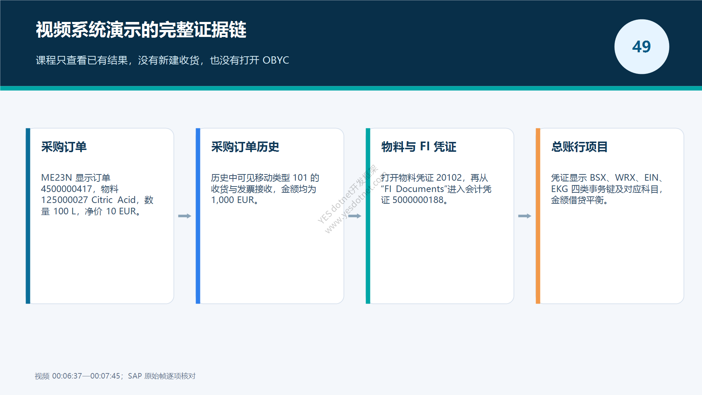The image size is (702, 395).
Task: Click the subtitle about 没有新建收货 and OBYC
Action: (162, 60)
